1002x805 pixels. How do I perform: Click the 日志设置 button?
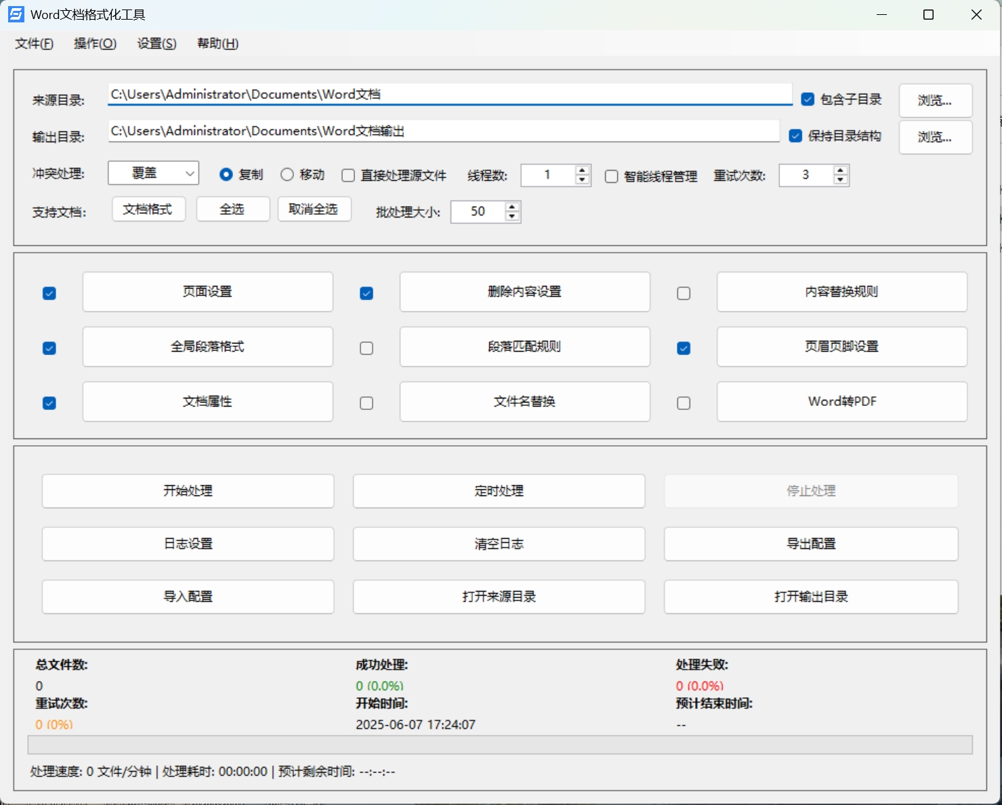(x=188, y=544)
